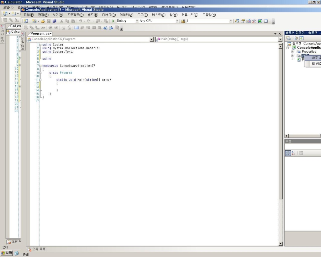The height and width of the screenshot is (257, 321).
Task: Collapse the namespace ConsoleApplication37 code block
Action: pyautogui.click(x=40, y=66)
